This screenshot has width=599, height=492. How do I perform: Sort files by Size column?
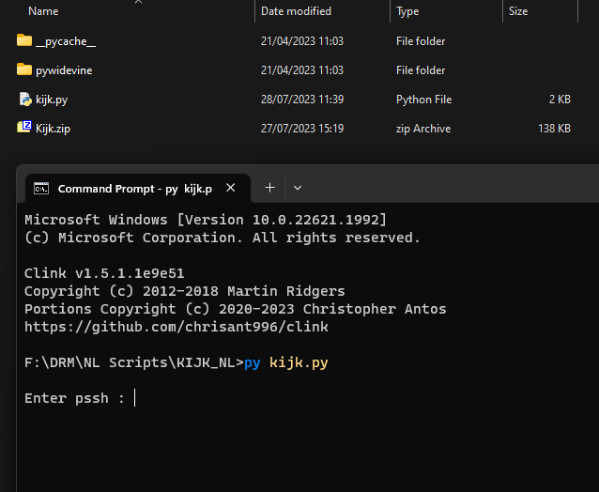(x=518, y=11)
